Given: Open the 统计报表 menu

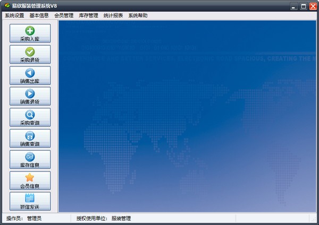Looking at the screenshot, I should pos(113,15).
